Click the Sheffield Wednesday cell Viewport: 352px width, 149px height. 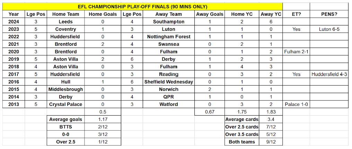[x=169, y=82]
